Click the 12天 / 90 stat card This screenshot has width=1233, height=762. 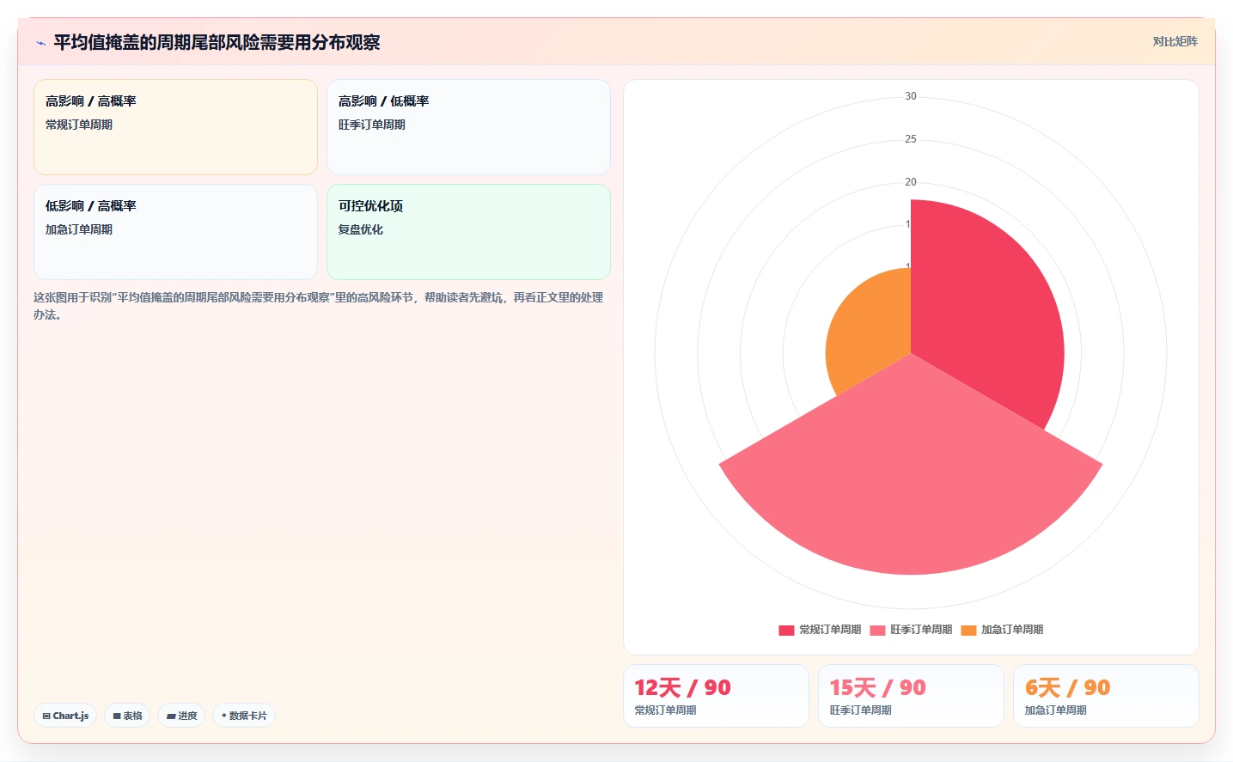click(x=716, y=696)
